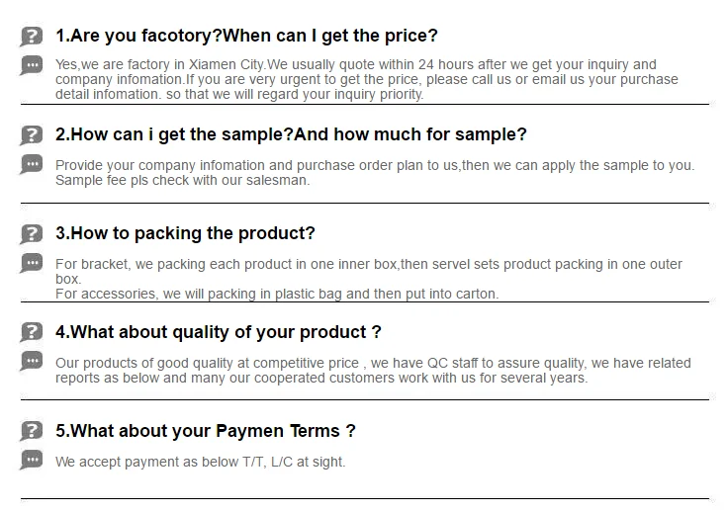Image resolution: width=728 pixels, height=513 pixels.
Task: Click the answer "We accept payment as below T/T, L/C"
Action: (x=201, y=462)
